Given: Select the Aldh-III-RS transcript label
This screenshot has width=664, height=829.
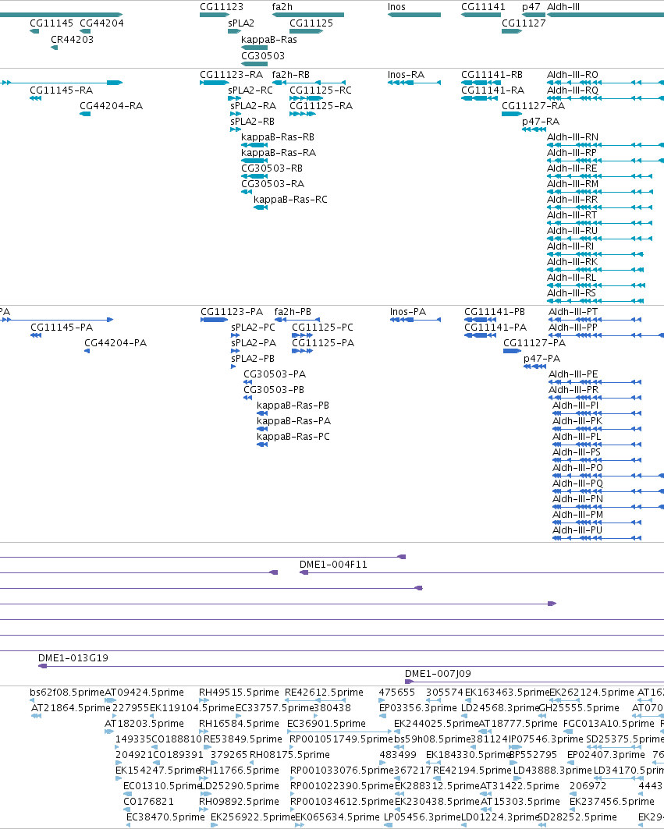Looking at the screenshot, I should (x=571, y=293).
